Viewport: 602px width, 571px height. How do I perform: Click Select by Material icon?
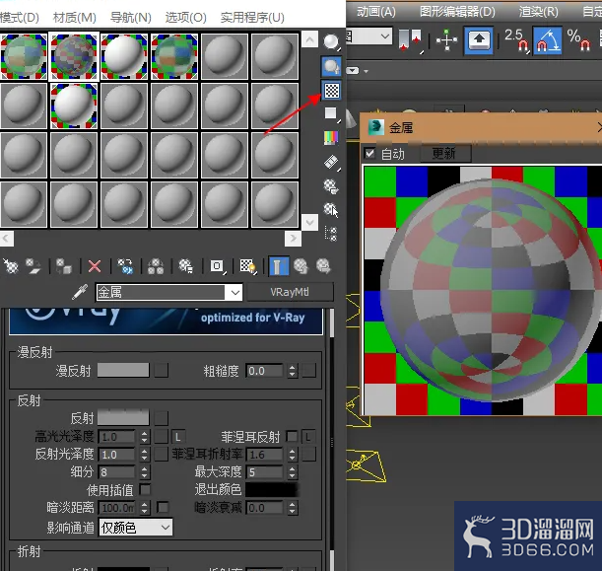[331, 210]
